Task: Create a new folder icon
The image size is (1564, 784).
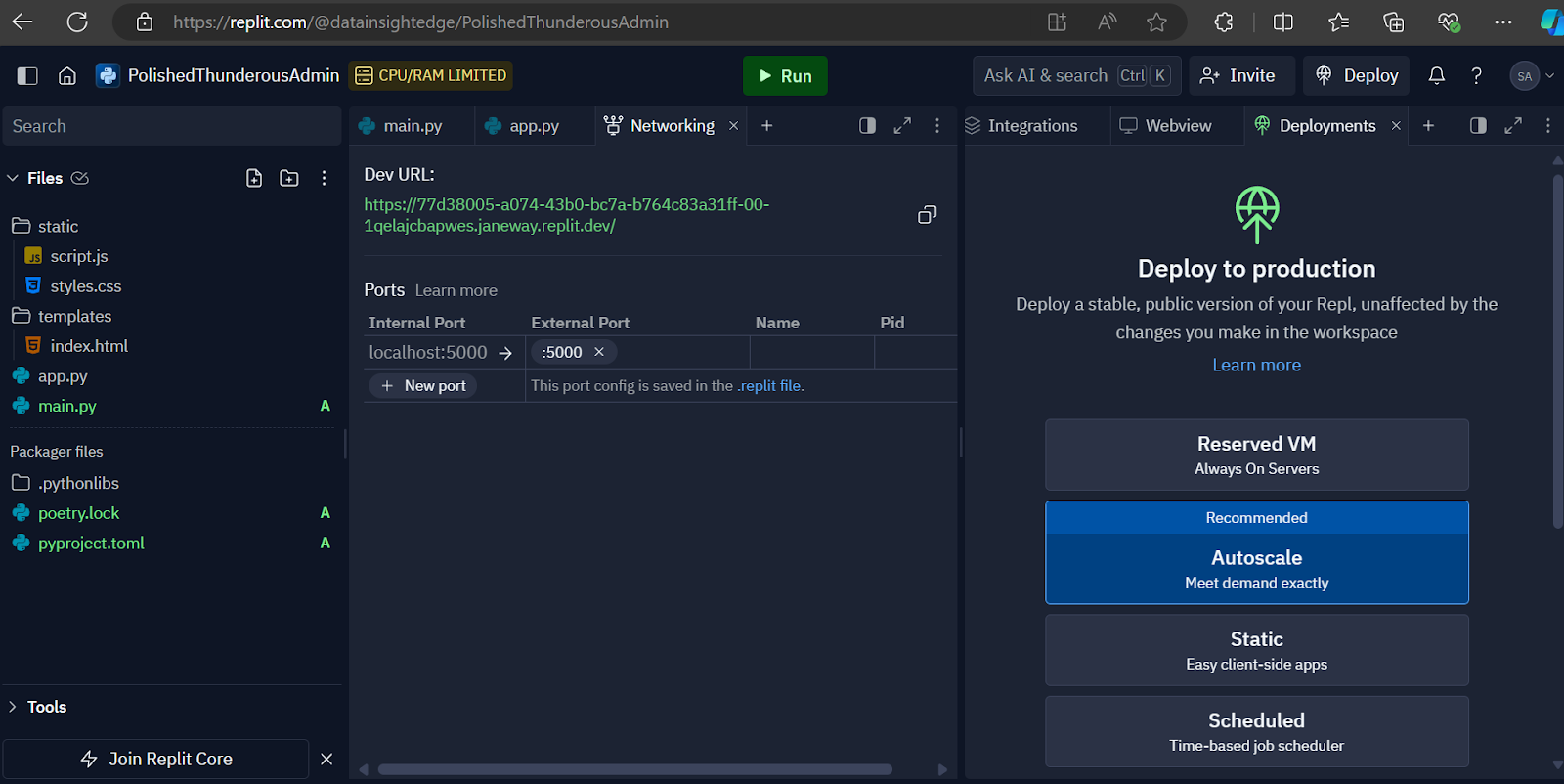Action: 289,178
